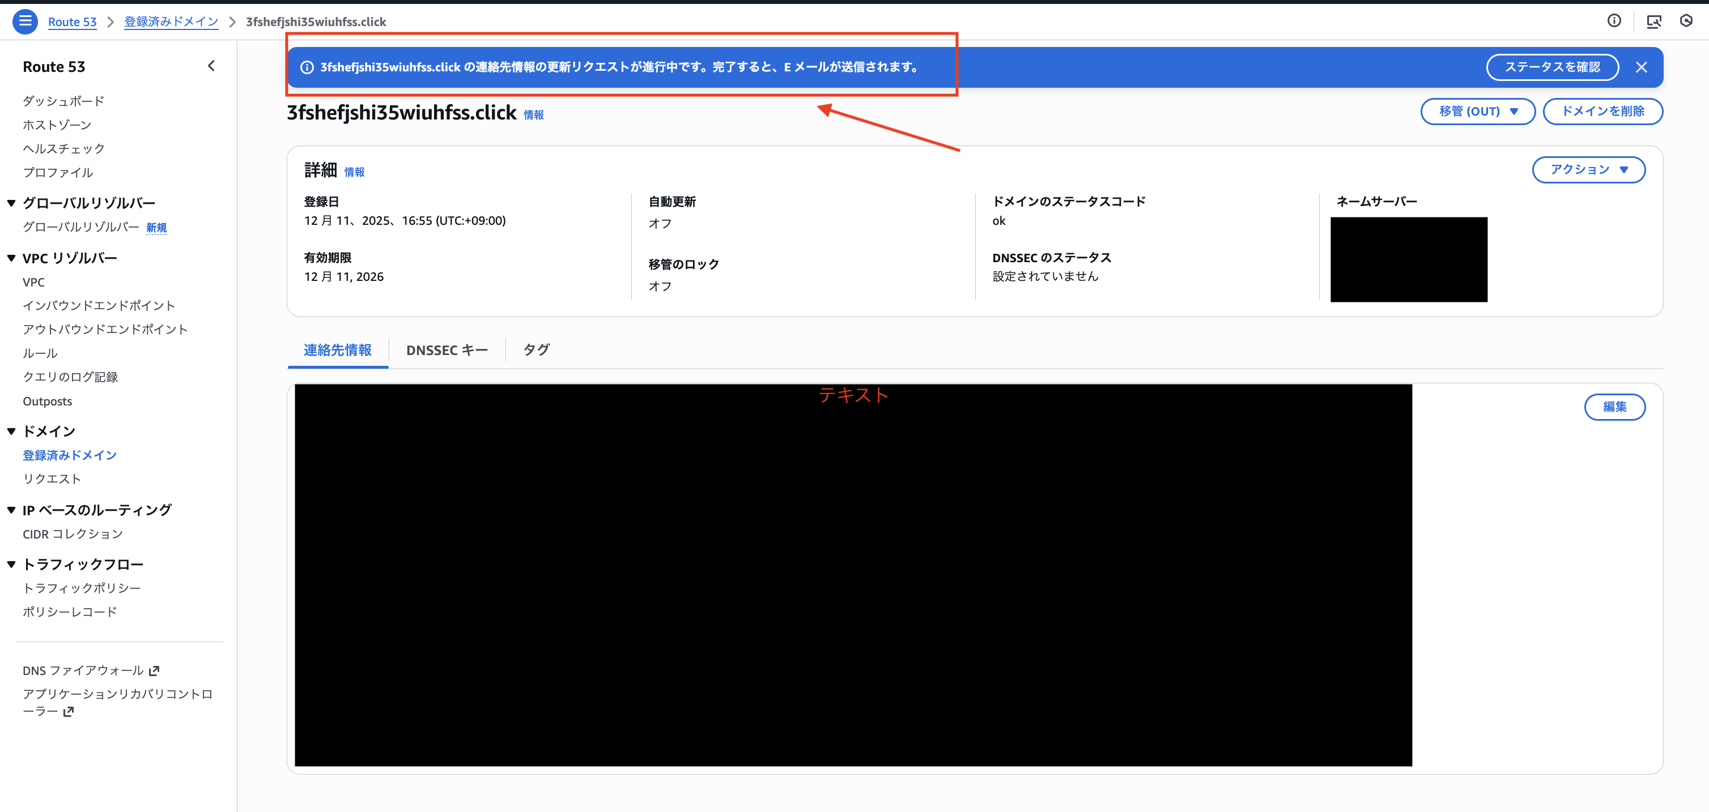The height and width of the screenshot is (812, 1709).
Task: Collapse the ドメイン section in sidebar
Action: 11,431
